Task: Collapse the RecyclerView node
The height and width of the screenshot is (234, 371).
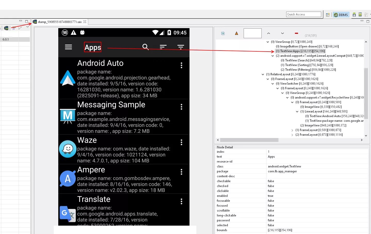Action: point(287,98)
